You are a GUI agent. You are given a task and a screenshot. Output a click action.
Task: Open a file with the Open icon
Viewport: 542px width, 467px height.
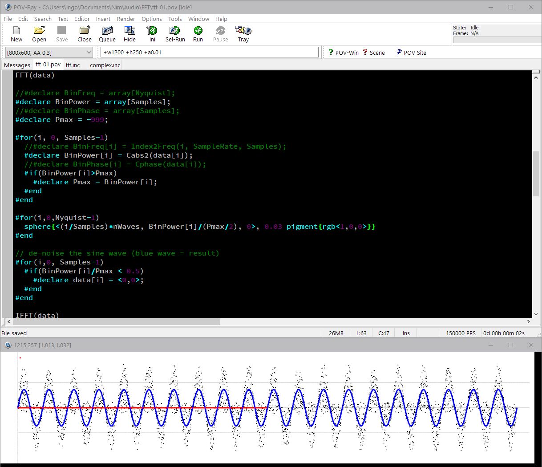point(39,34)
